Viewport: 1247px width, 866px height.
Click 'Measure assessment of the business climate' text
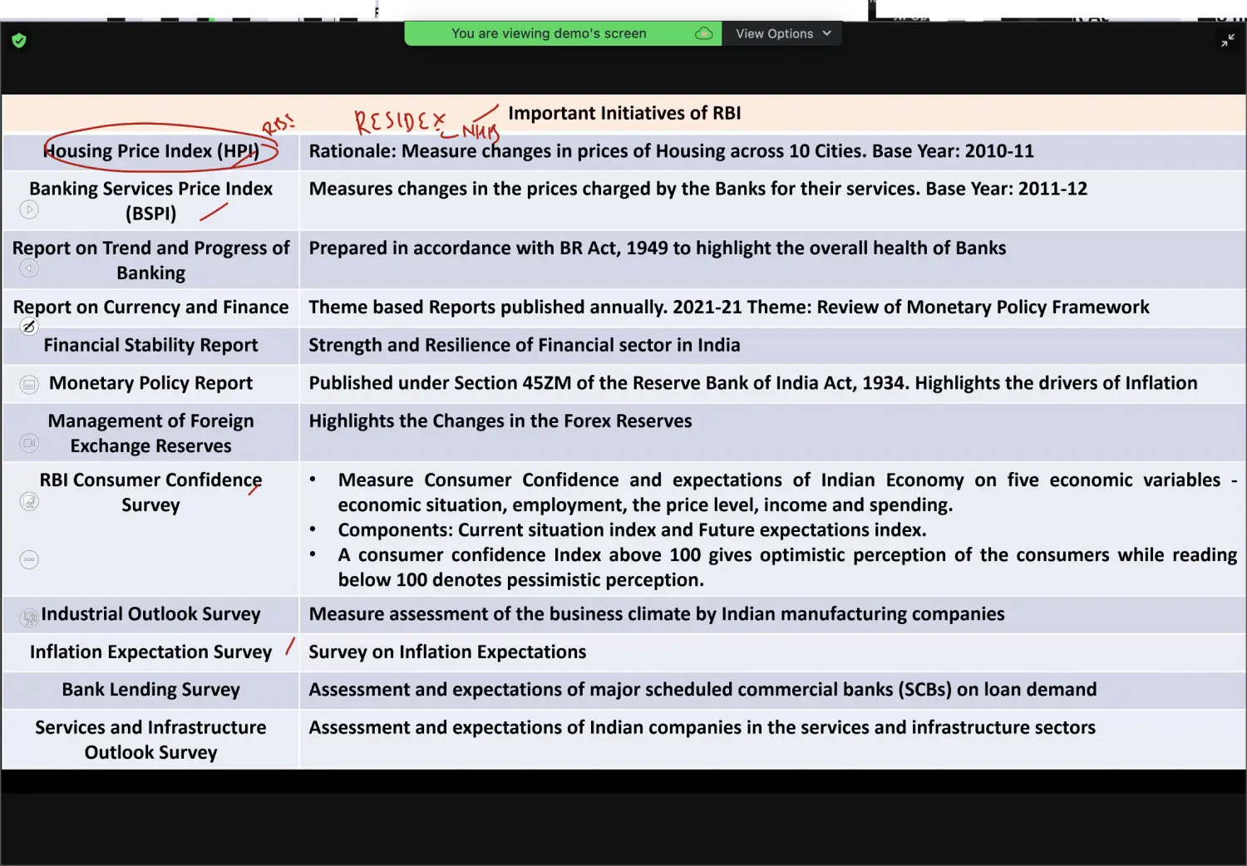click(x=656, y=614)
